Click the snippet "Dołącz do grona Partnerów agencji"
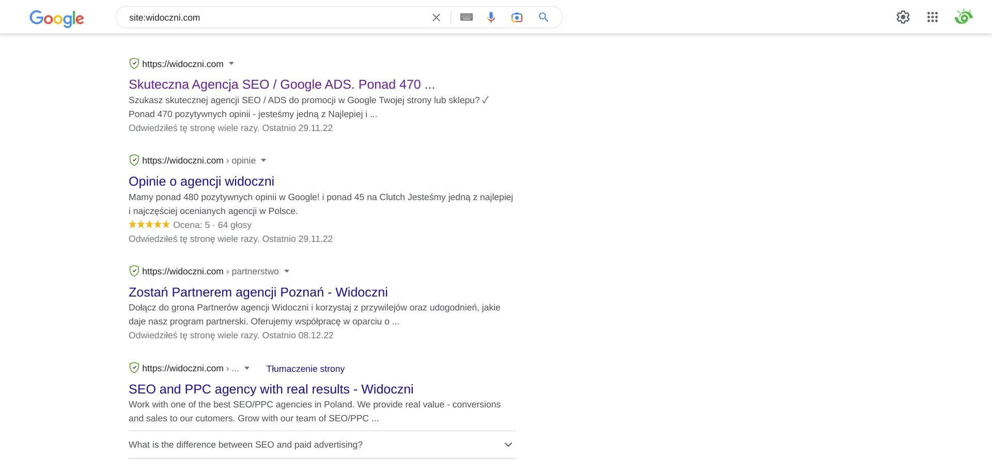992x460 pixels. tap(315, 314)
